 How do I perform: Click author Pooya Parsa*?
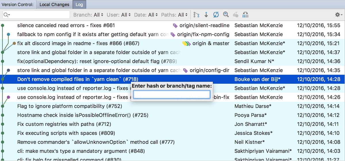click(x=250, y=115)
